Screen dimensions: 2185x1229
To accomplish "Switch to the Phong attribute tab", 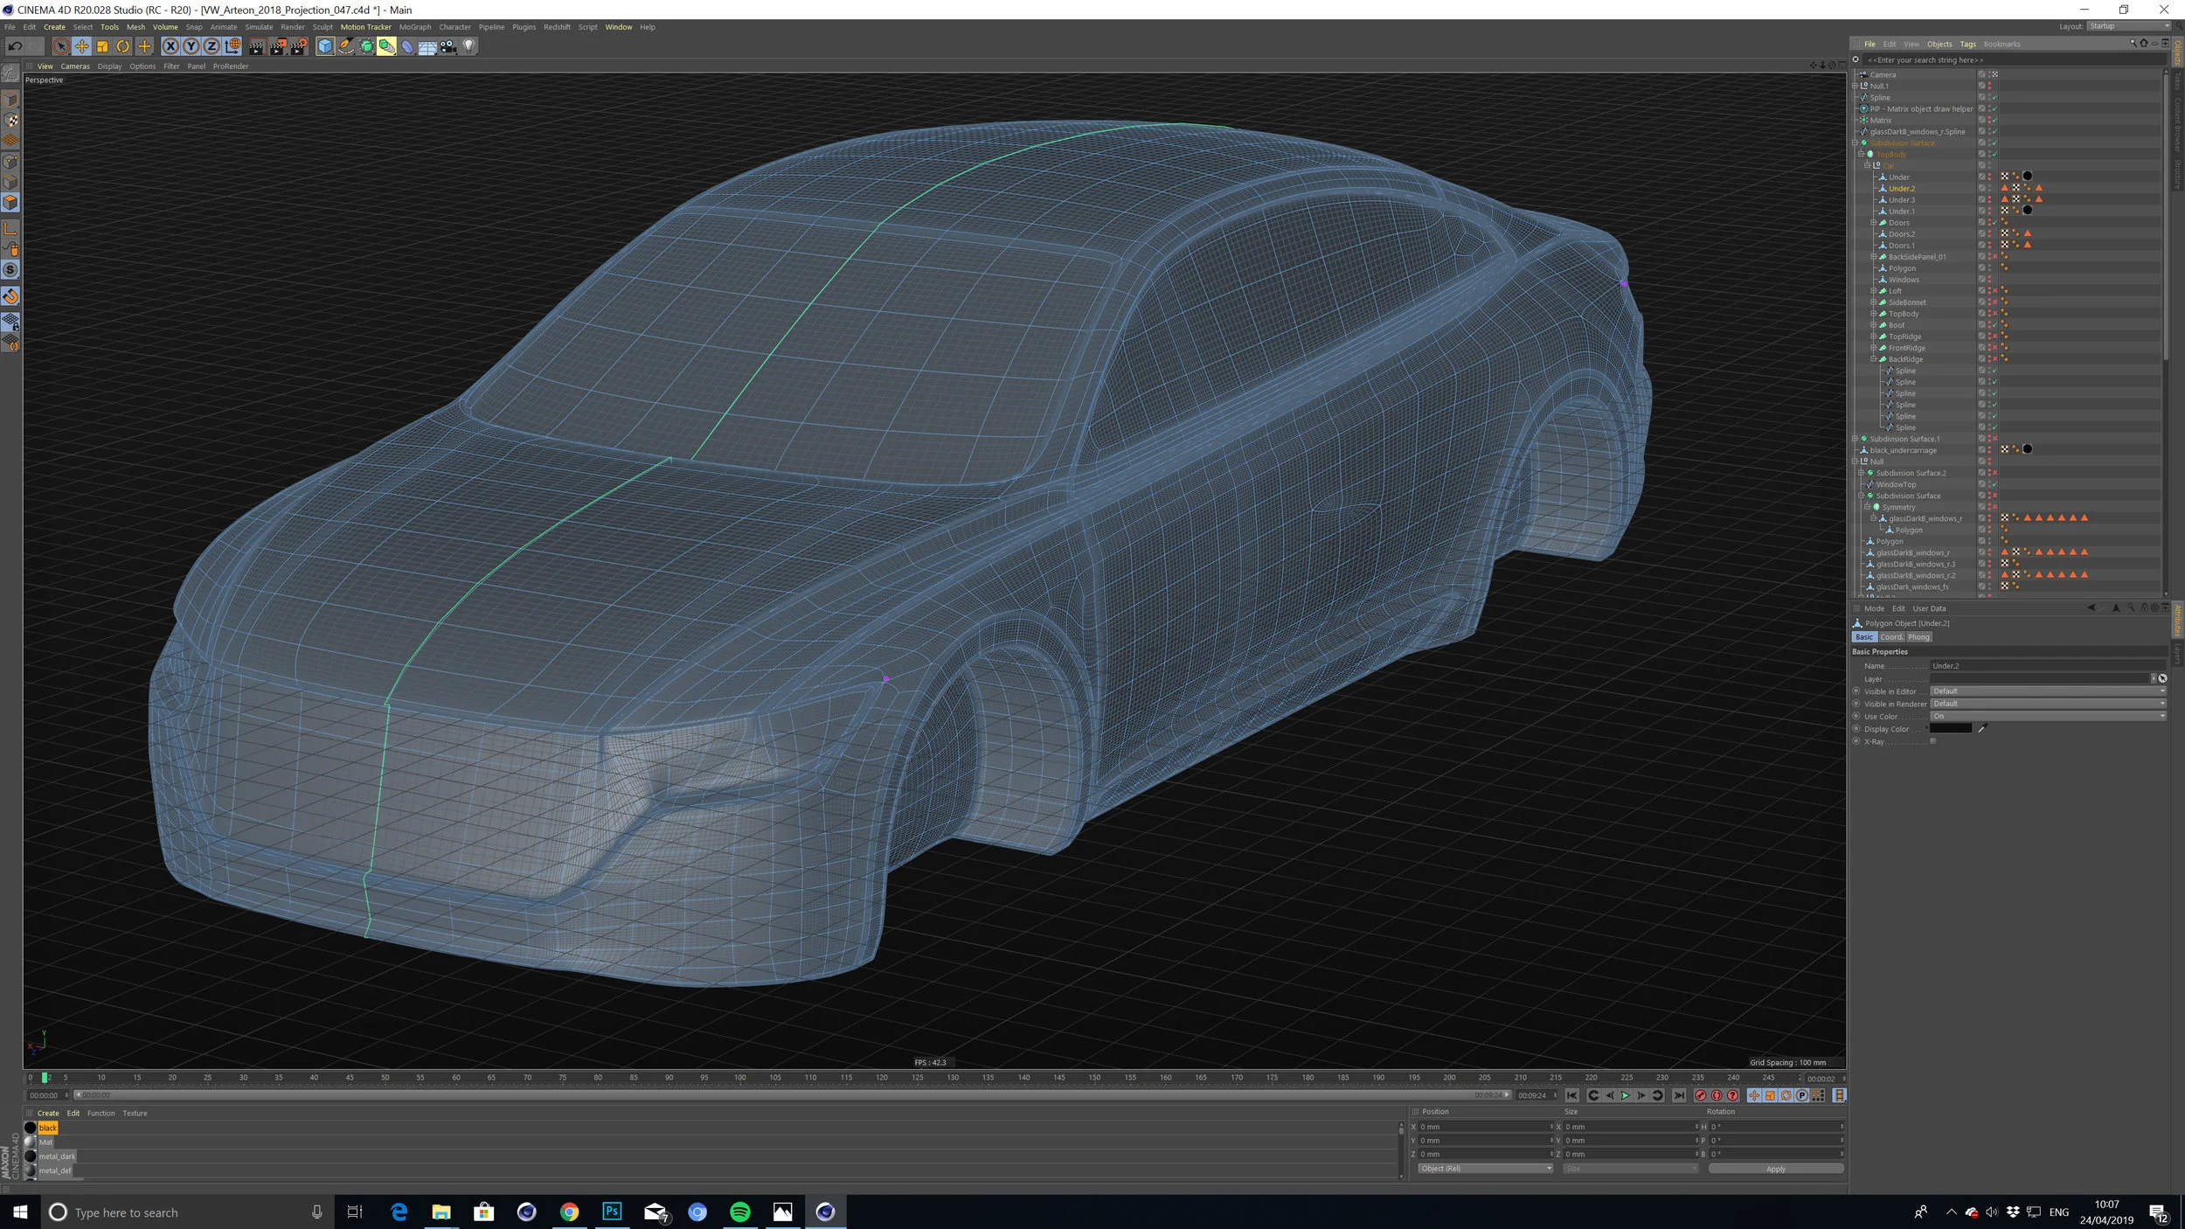I will click(x=1918, y=637).
